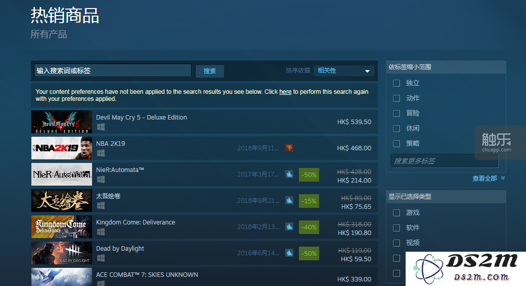The height and width of the screenshot is (286, 526).
Task: Open Kingdom Come: Deliverance cover thumbnail
Action: [x=61, y=227]
